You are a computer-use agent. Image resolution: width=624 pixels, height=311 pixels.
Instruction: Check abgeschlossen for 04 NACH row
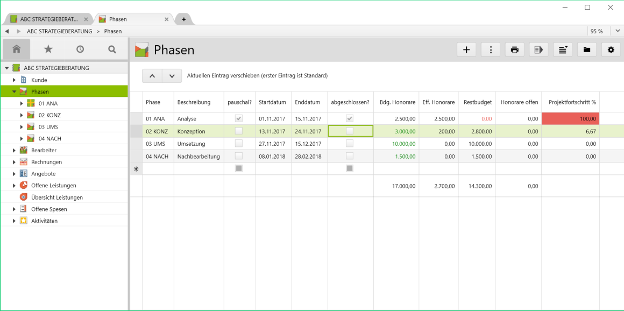350,156
